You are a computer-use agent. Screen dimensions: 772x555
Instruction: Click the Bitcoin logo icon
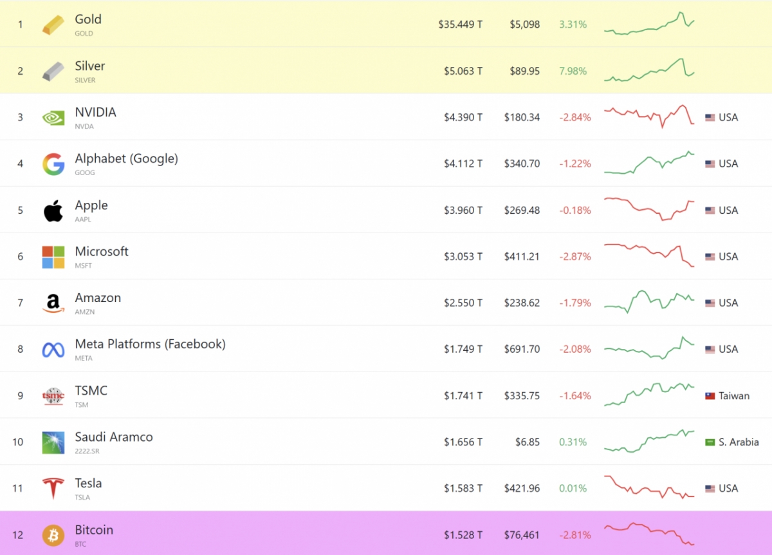53,535
